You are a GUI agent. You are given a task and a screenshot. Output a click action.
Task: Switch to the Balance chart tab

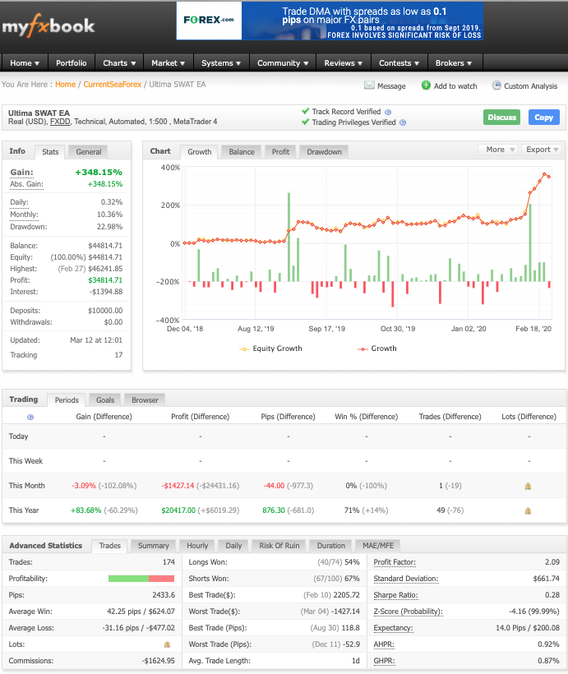tap(242, 152)
